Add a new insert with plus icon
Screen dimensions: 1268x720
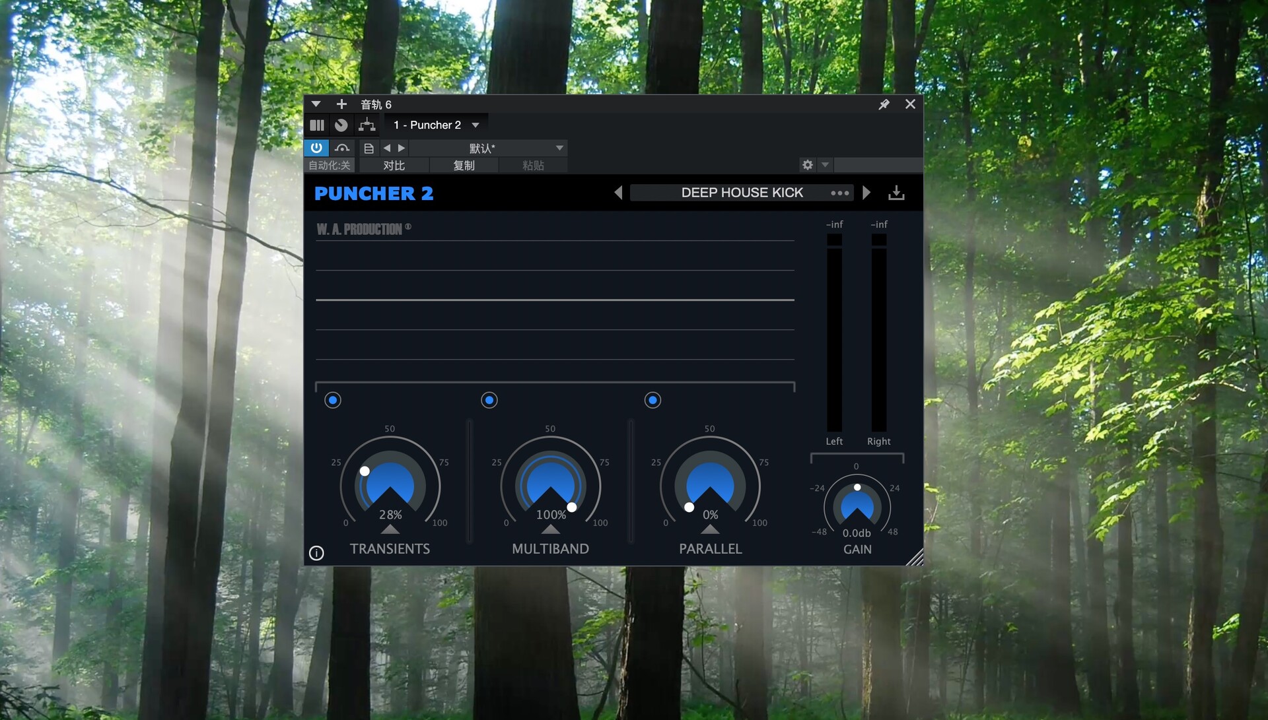(x=341, y=104)
